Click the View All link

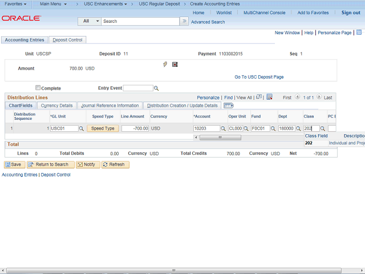pos(244,98)
